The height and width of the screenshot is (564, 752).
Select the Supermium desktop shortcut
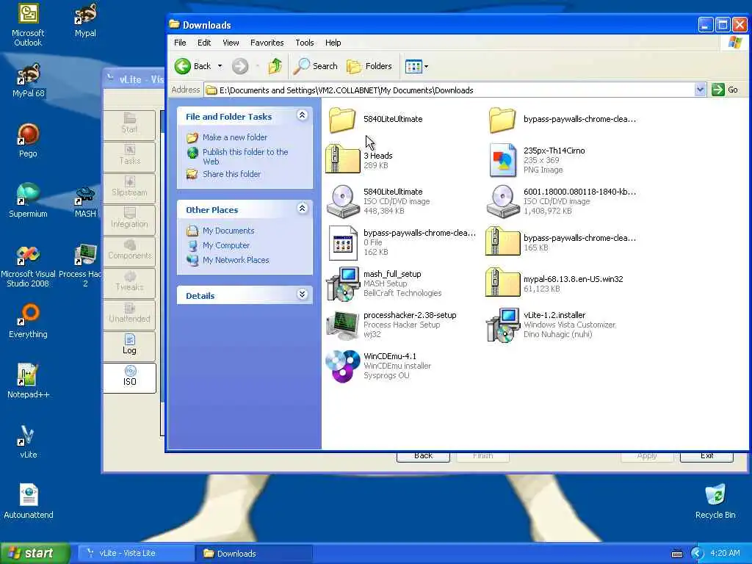tap(28, 200)
